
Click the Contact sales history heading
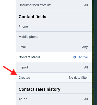[40, 89]
